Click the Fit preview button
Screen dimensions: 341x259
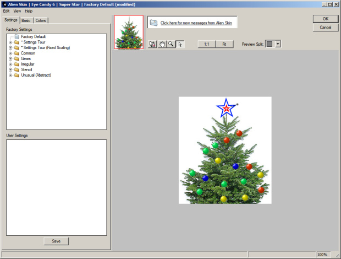[x=224, y=44]
